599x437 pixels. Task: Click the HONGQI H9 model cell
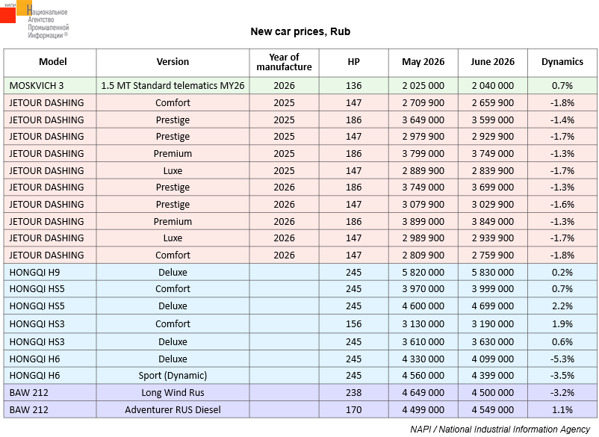click(x=50, y=273)
